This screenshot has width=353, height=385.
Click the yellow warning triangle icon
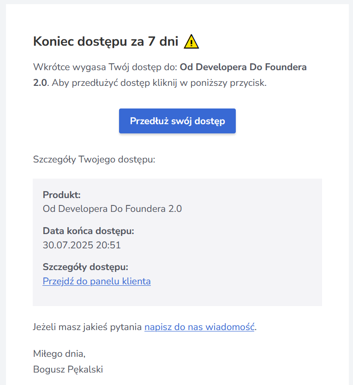pos(191,42)
